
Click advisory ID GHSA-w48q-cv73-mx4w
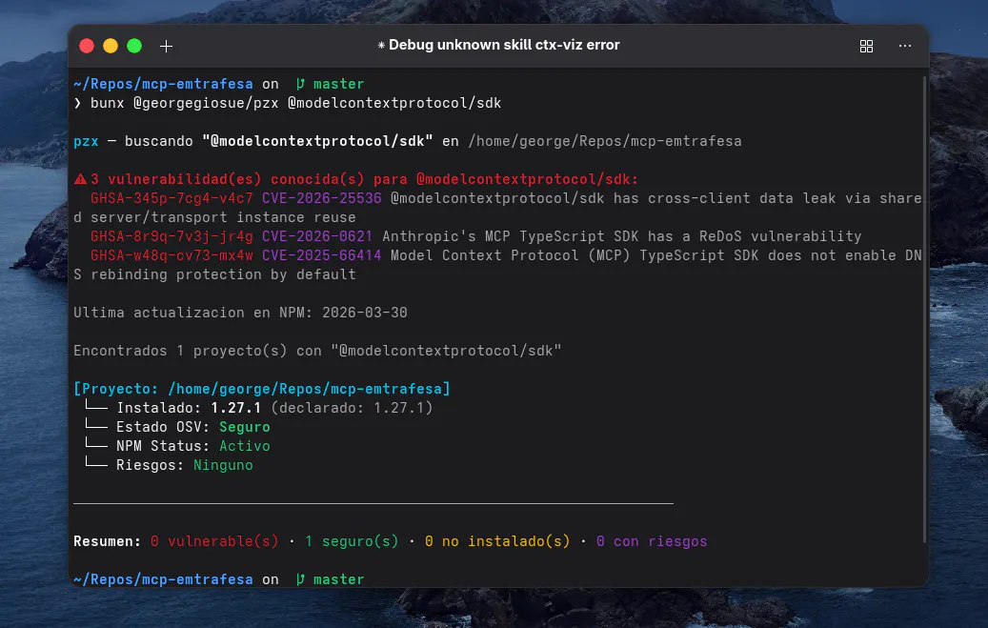(x=171, y=255)
